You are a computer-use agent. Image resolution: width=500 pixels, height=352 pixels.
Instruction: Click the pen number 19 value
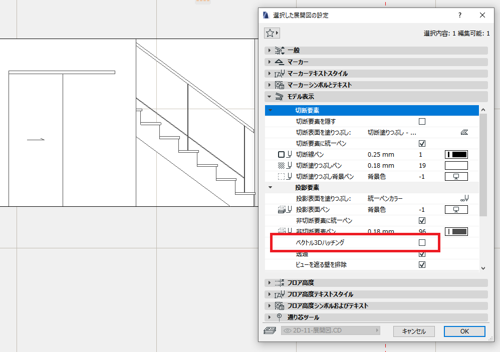coord(422,166)
